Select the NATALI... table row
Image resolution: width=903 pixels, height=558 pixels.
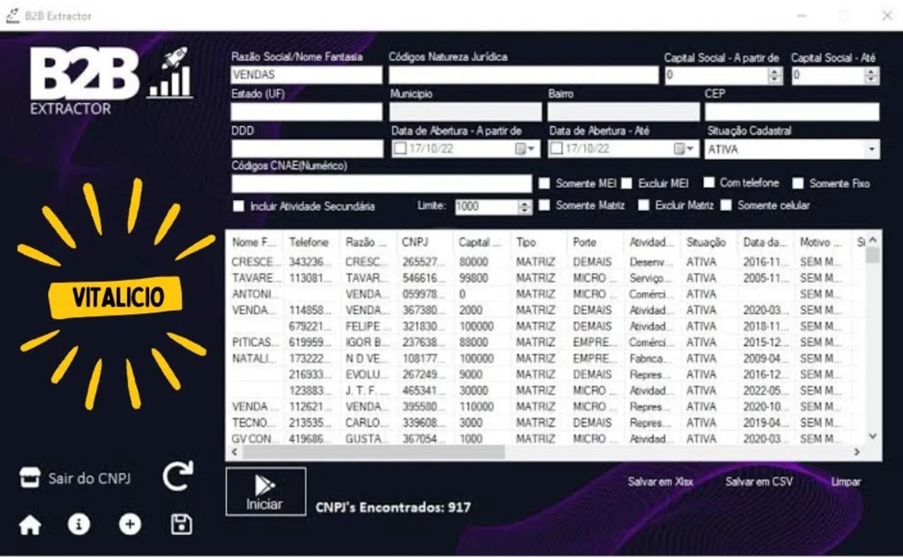click(547, 359)
